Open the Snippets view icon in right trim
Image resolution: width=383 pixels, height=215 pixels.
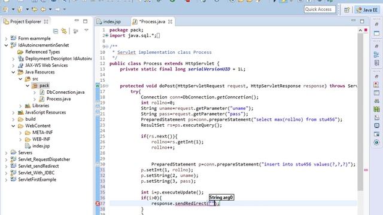pyautogui.click(x=376, y=118)
